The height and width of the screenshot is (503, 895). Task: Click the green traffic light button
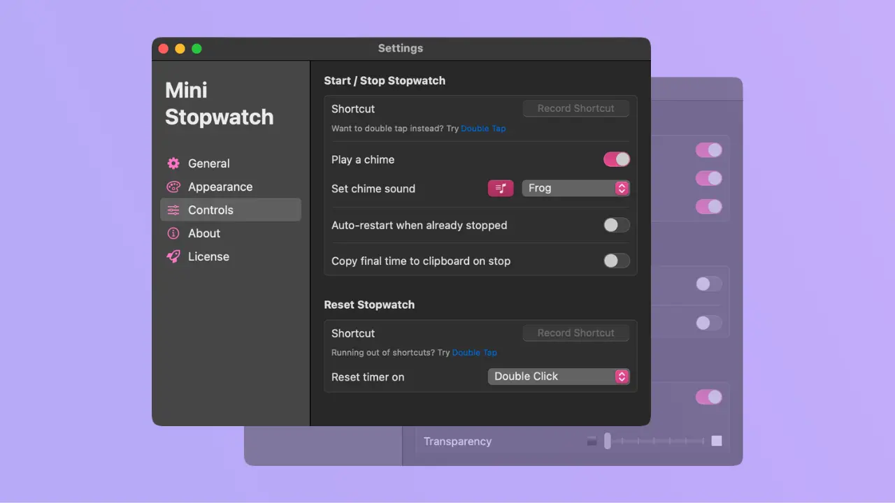(x=196, y=48)
